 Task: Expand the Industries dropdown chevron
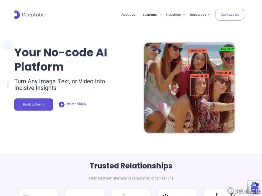pos(184,15)
